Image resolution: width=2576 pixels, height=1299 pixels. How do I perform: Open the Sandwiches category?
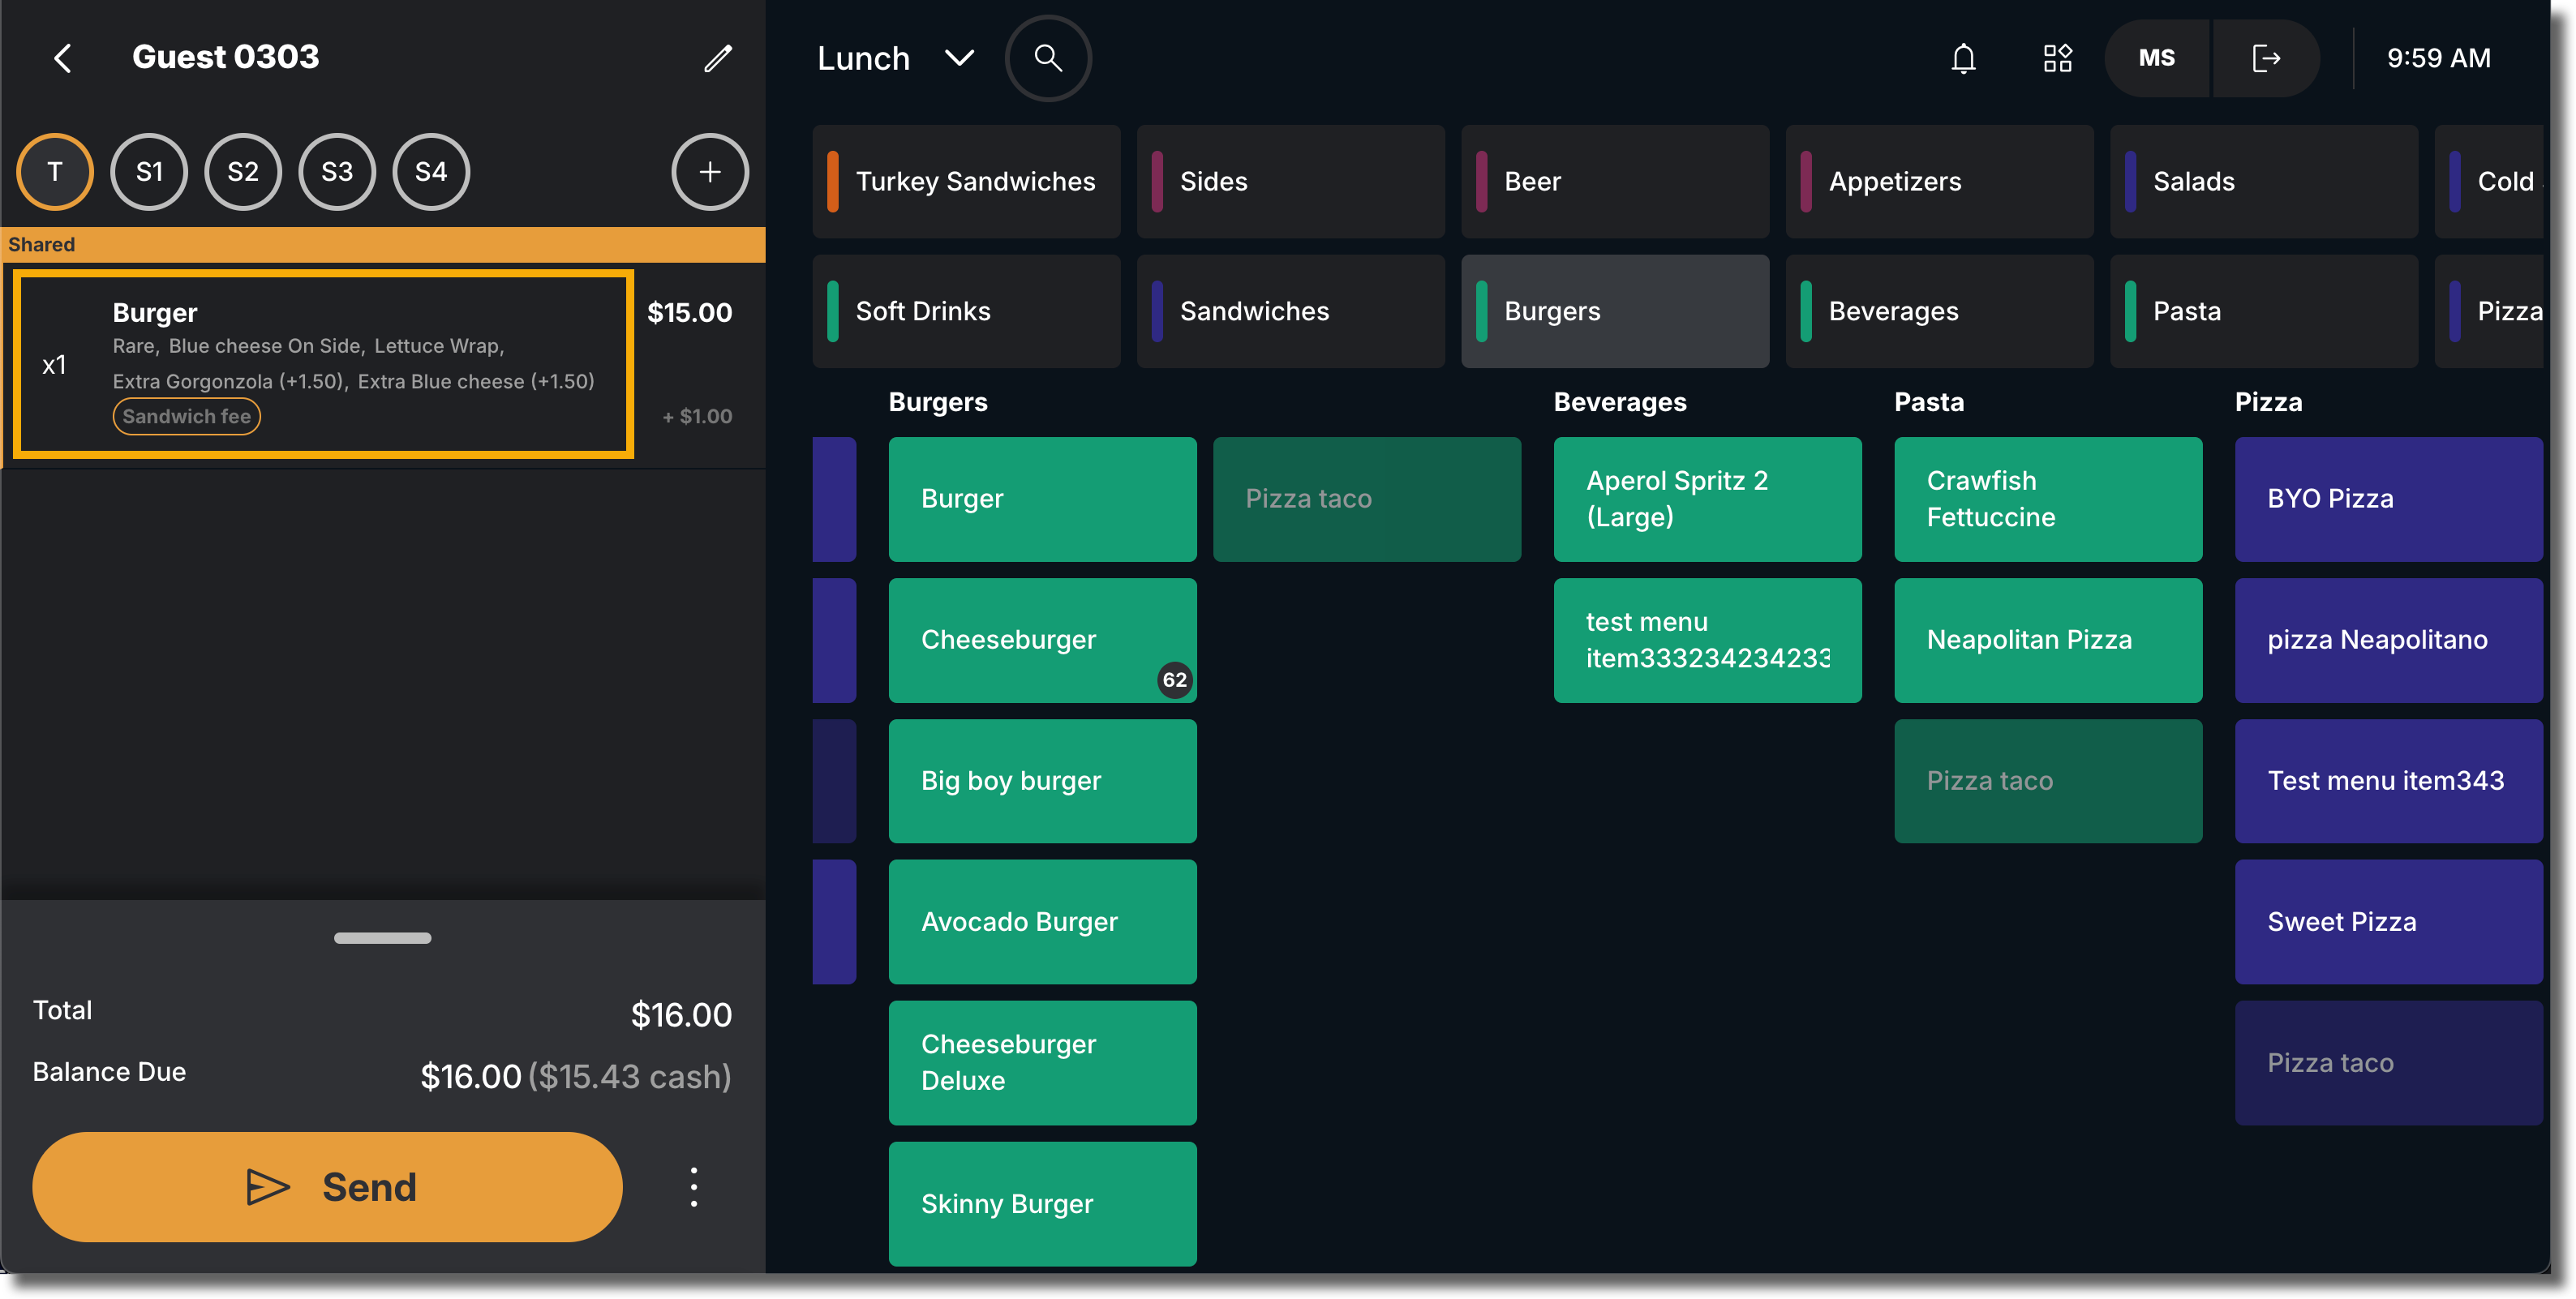[x=1290, y=311]
